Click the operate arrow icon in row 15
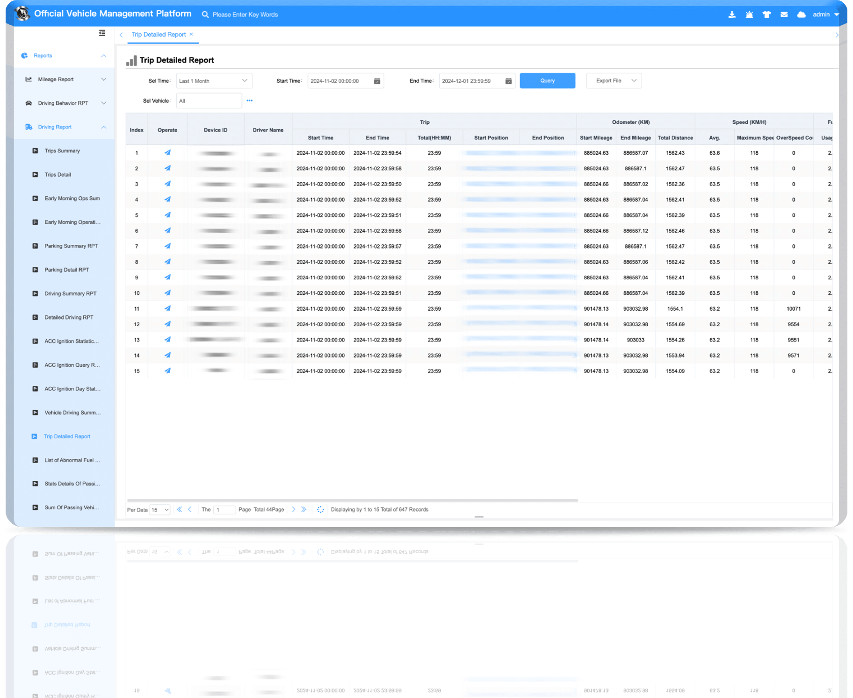Image resolution: width=853 pixels, height=698 pixels. 167,371
